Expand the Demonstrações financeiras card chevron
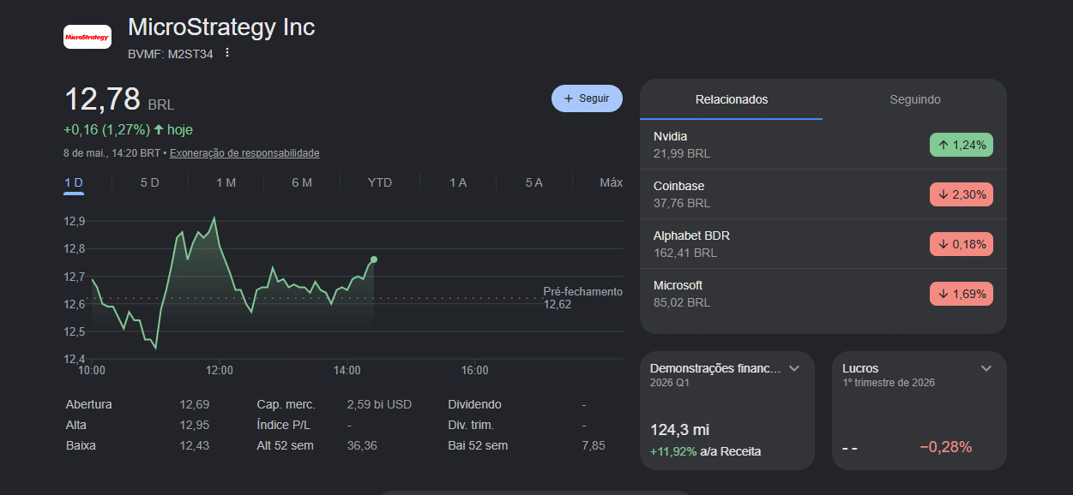The width and height of the screenshot is (1073, 495). pos(794,368)
